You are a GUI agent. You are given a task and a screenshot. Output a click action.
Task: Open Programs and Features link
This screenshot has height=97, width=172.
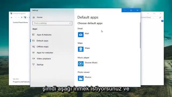[x=21, y=82]
